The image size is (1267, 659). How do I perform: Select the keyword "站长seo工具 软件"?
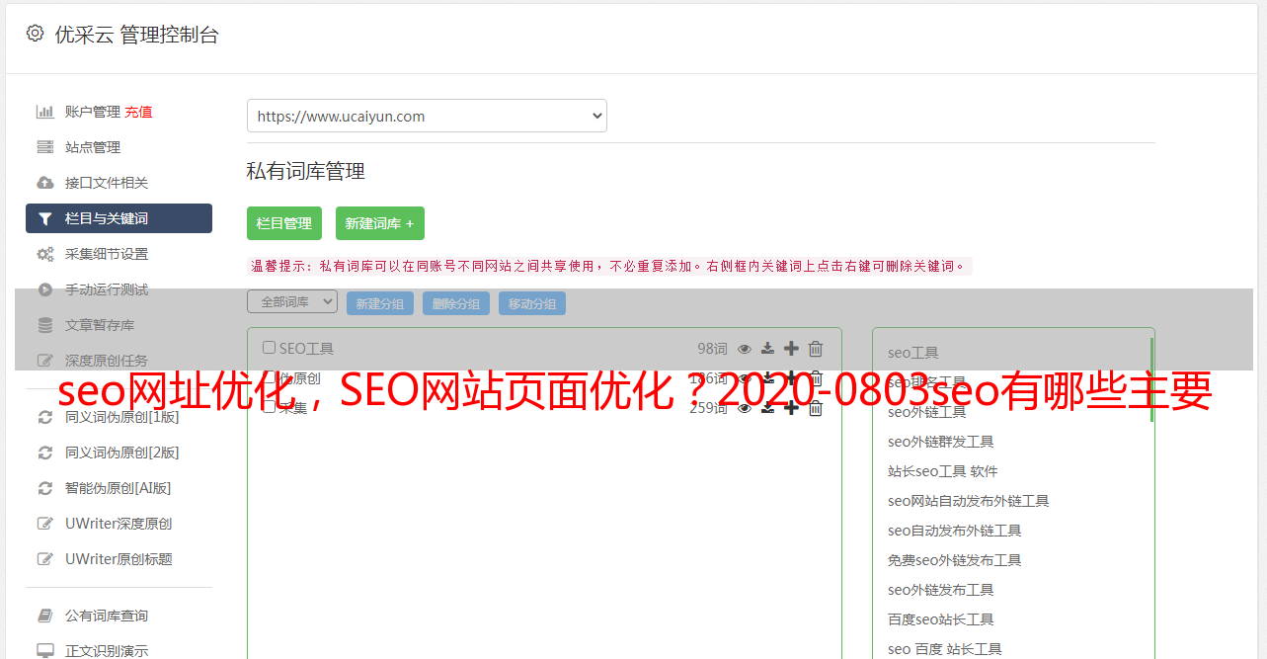point(942,471)
